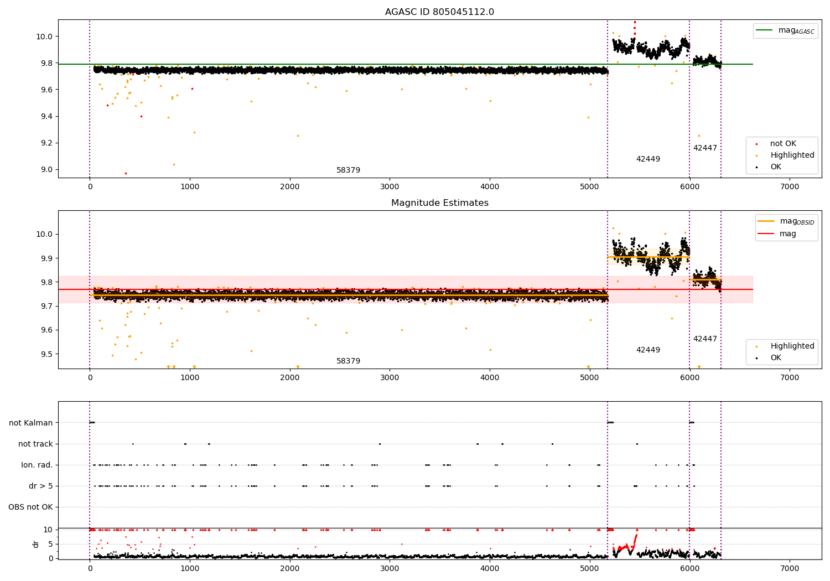Click the 'Magnitude Estimates' subplot title
This screenshot has width=830, height=581.
point(439,203)
